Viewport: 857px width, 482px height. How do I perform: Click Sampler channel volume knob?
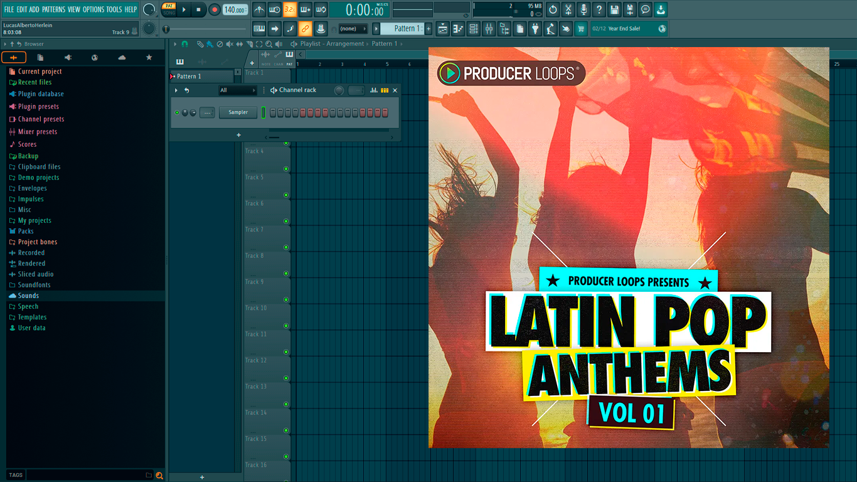[x=193, y=112]
